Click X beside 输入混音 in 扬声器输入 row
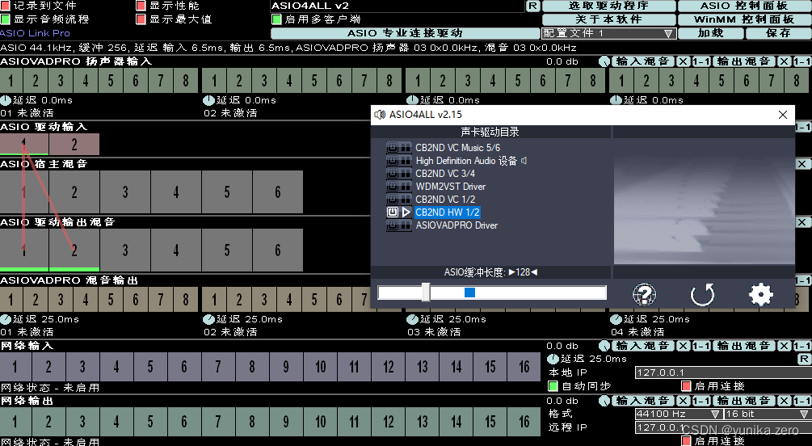The height and width of the screenshot is (446, 812). (x=683, y=61)
